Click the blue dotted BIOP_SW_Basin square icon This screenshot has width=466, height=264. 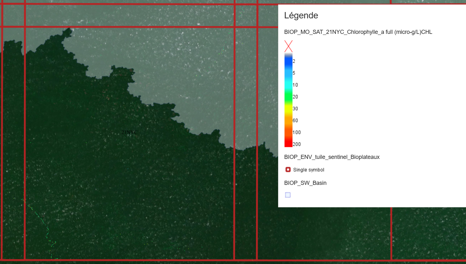288,195
